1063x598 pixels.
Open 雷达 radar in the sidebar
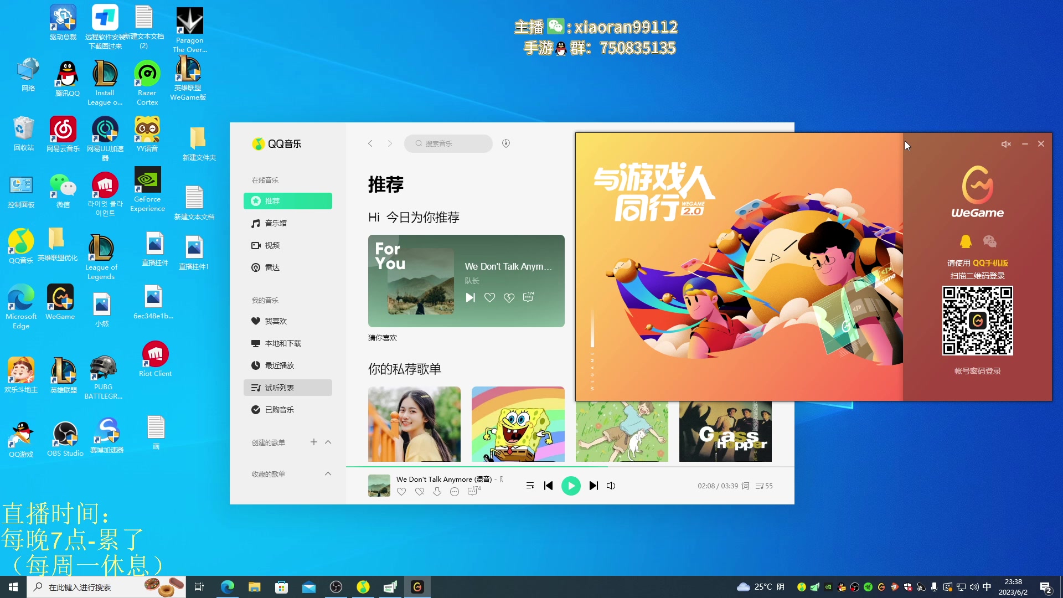pyautogui.click(x=288, y=267)
